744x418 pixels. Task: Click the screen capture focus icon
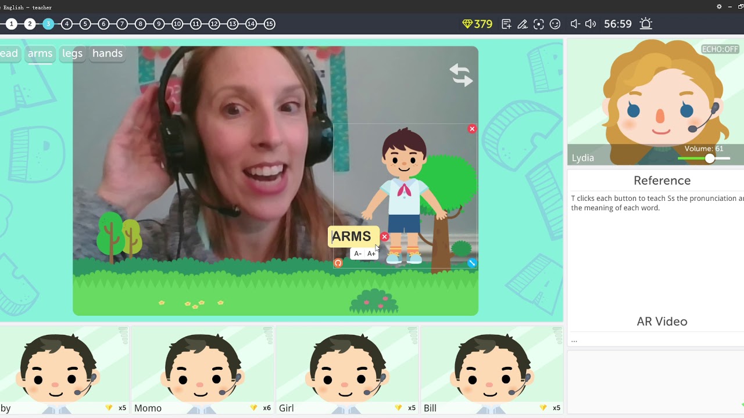click(x=539, y=24)
